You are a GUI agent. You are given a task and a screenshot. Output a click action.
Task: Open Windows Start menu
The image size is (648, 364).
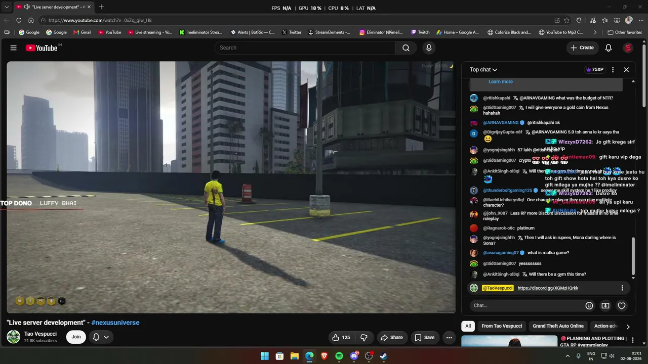265,356
